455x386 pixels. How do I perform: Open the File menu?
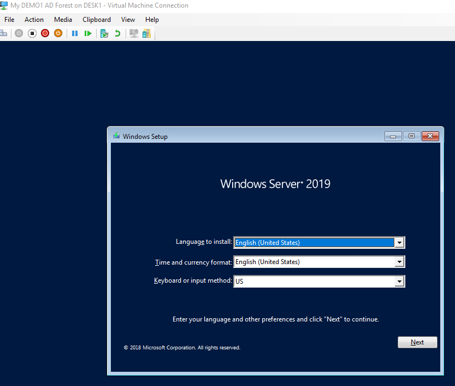tap(9, 20)
